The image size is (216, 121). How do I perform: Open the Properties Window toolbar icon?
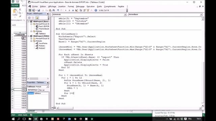coord(84,10)
